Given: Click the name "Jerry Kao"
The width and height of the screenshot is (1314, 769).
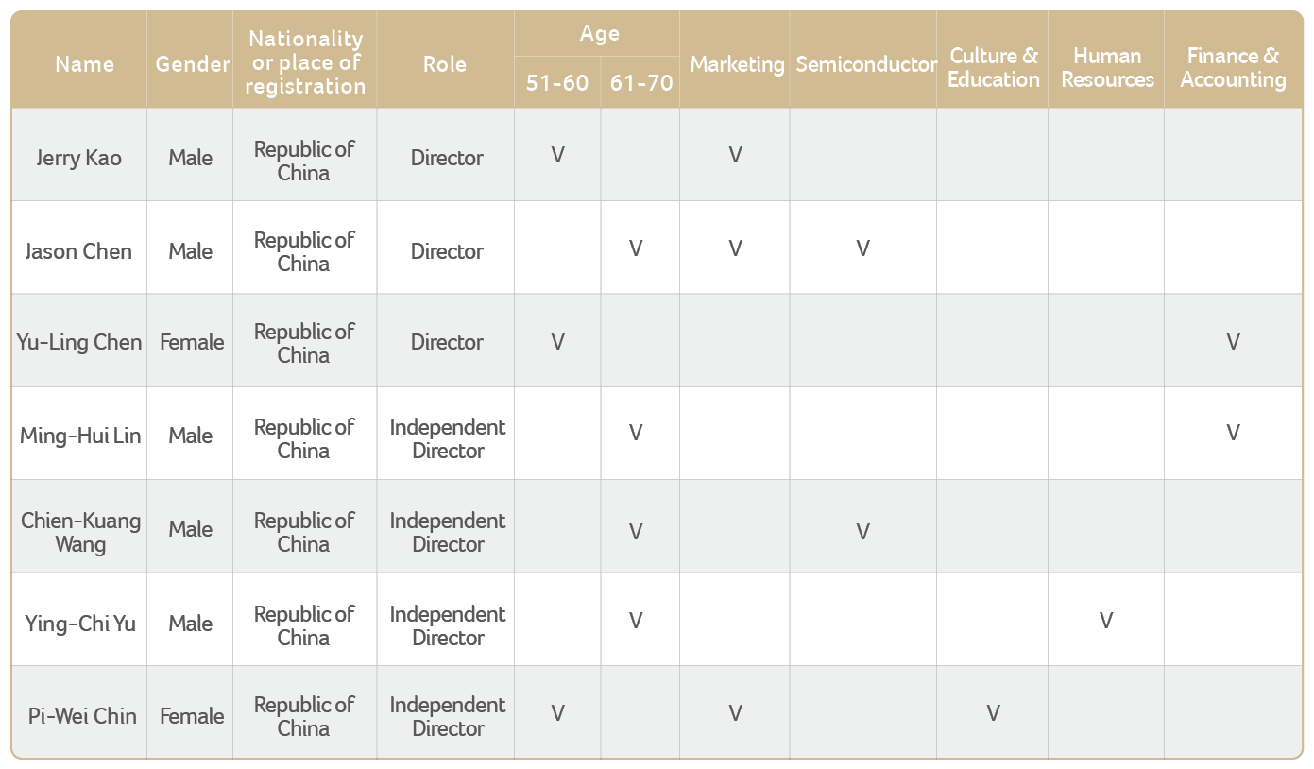Looking at the screenshot, I should tap(79, 158).
